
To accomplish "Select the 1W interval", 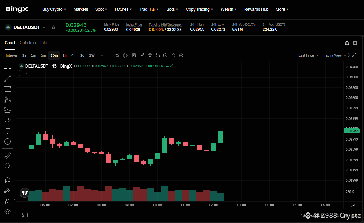I will (x=92, y=55).
